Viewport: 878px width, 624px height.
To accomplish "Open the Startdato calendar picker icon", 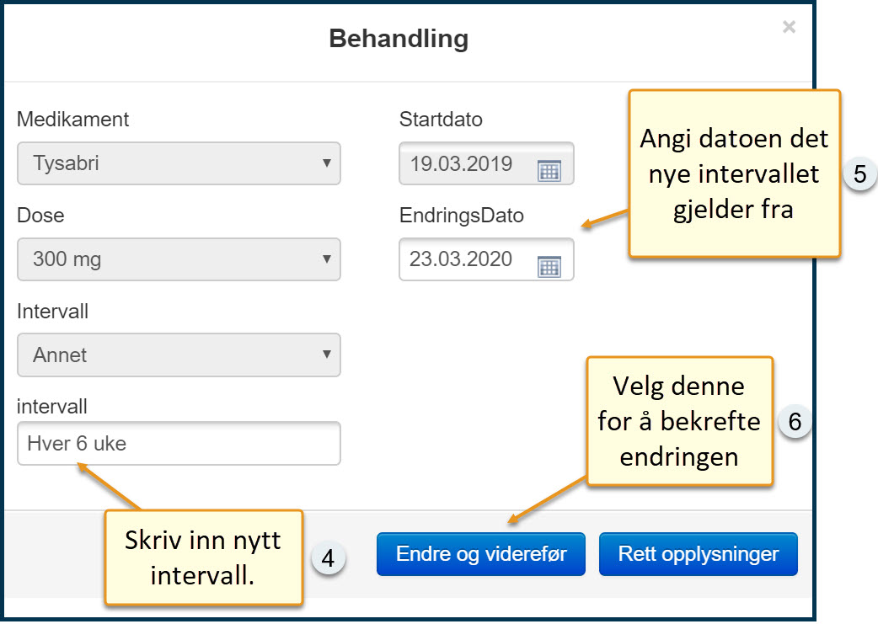I will pyautogui.click(x=549, y=171).
